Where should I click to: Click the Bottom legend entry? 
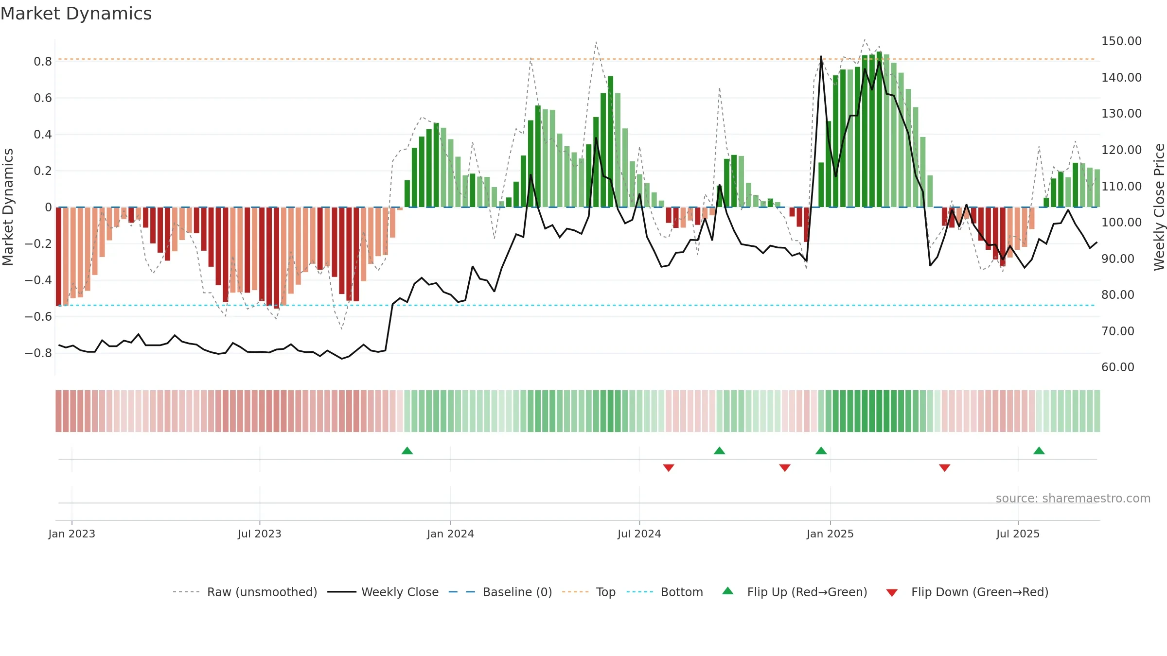(665, 592)
